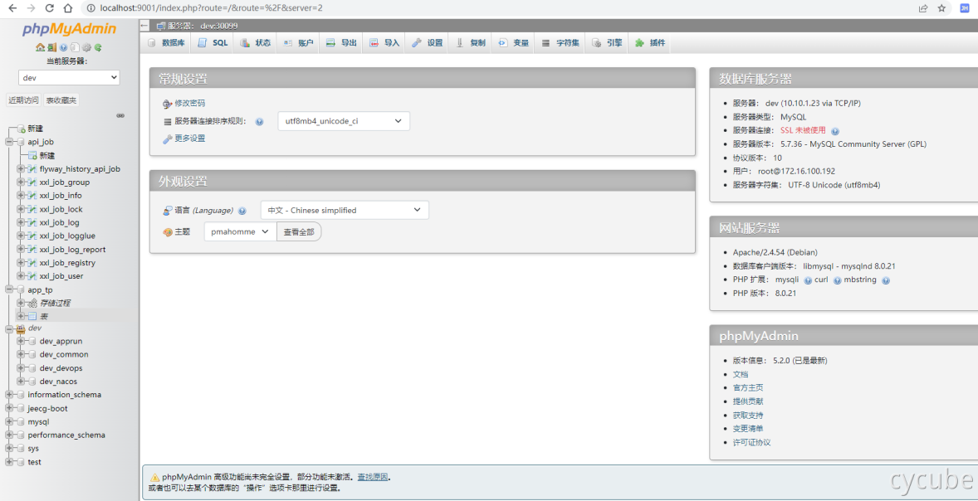Click the phpMyAdmin logo

[69, 29]
